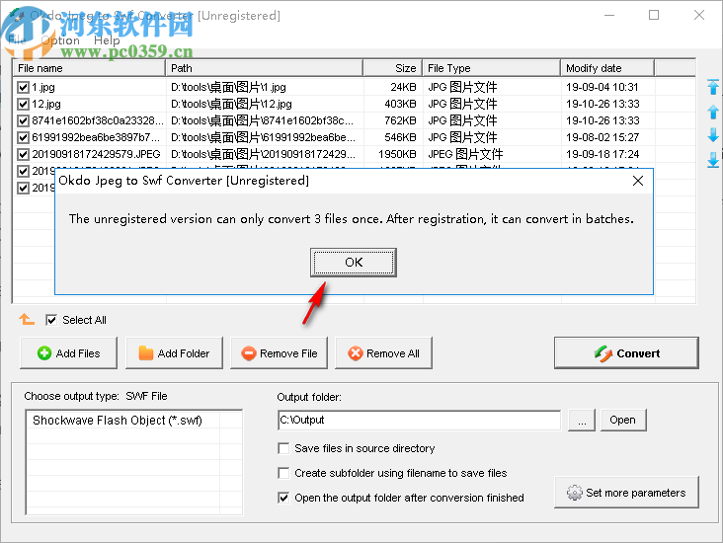The width and height of the screenshot is (723, 543).
Task: Sort by the Path column header
Action: (x=265, y=68)
